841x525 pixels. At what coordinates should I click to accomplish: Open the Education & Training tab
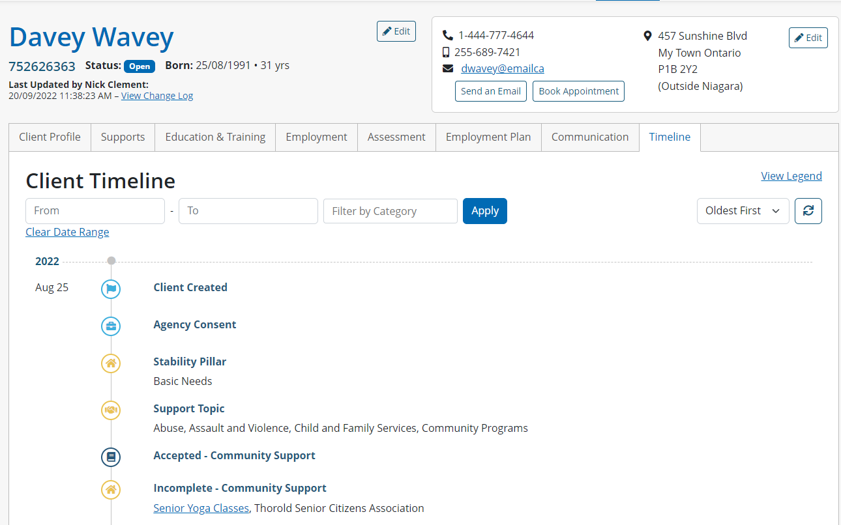pyautogui.click(x=215, y=137)
